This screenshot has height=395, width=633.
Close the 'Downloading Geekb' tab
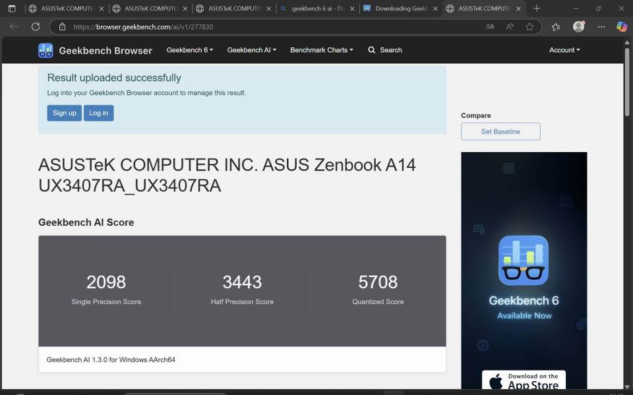[435, 9]
